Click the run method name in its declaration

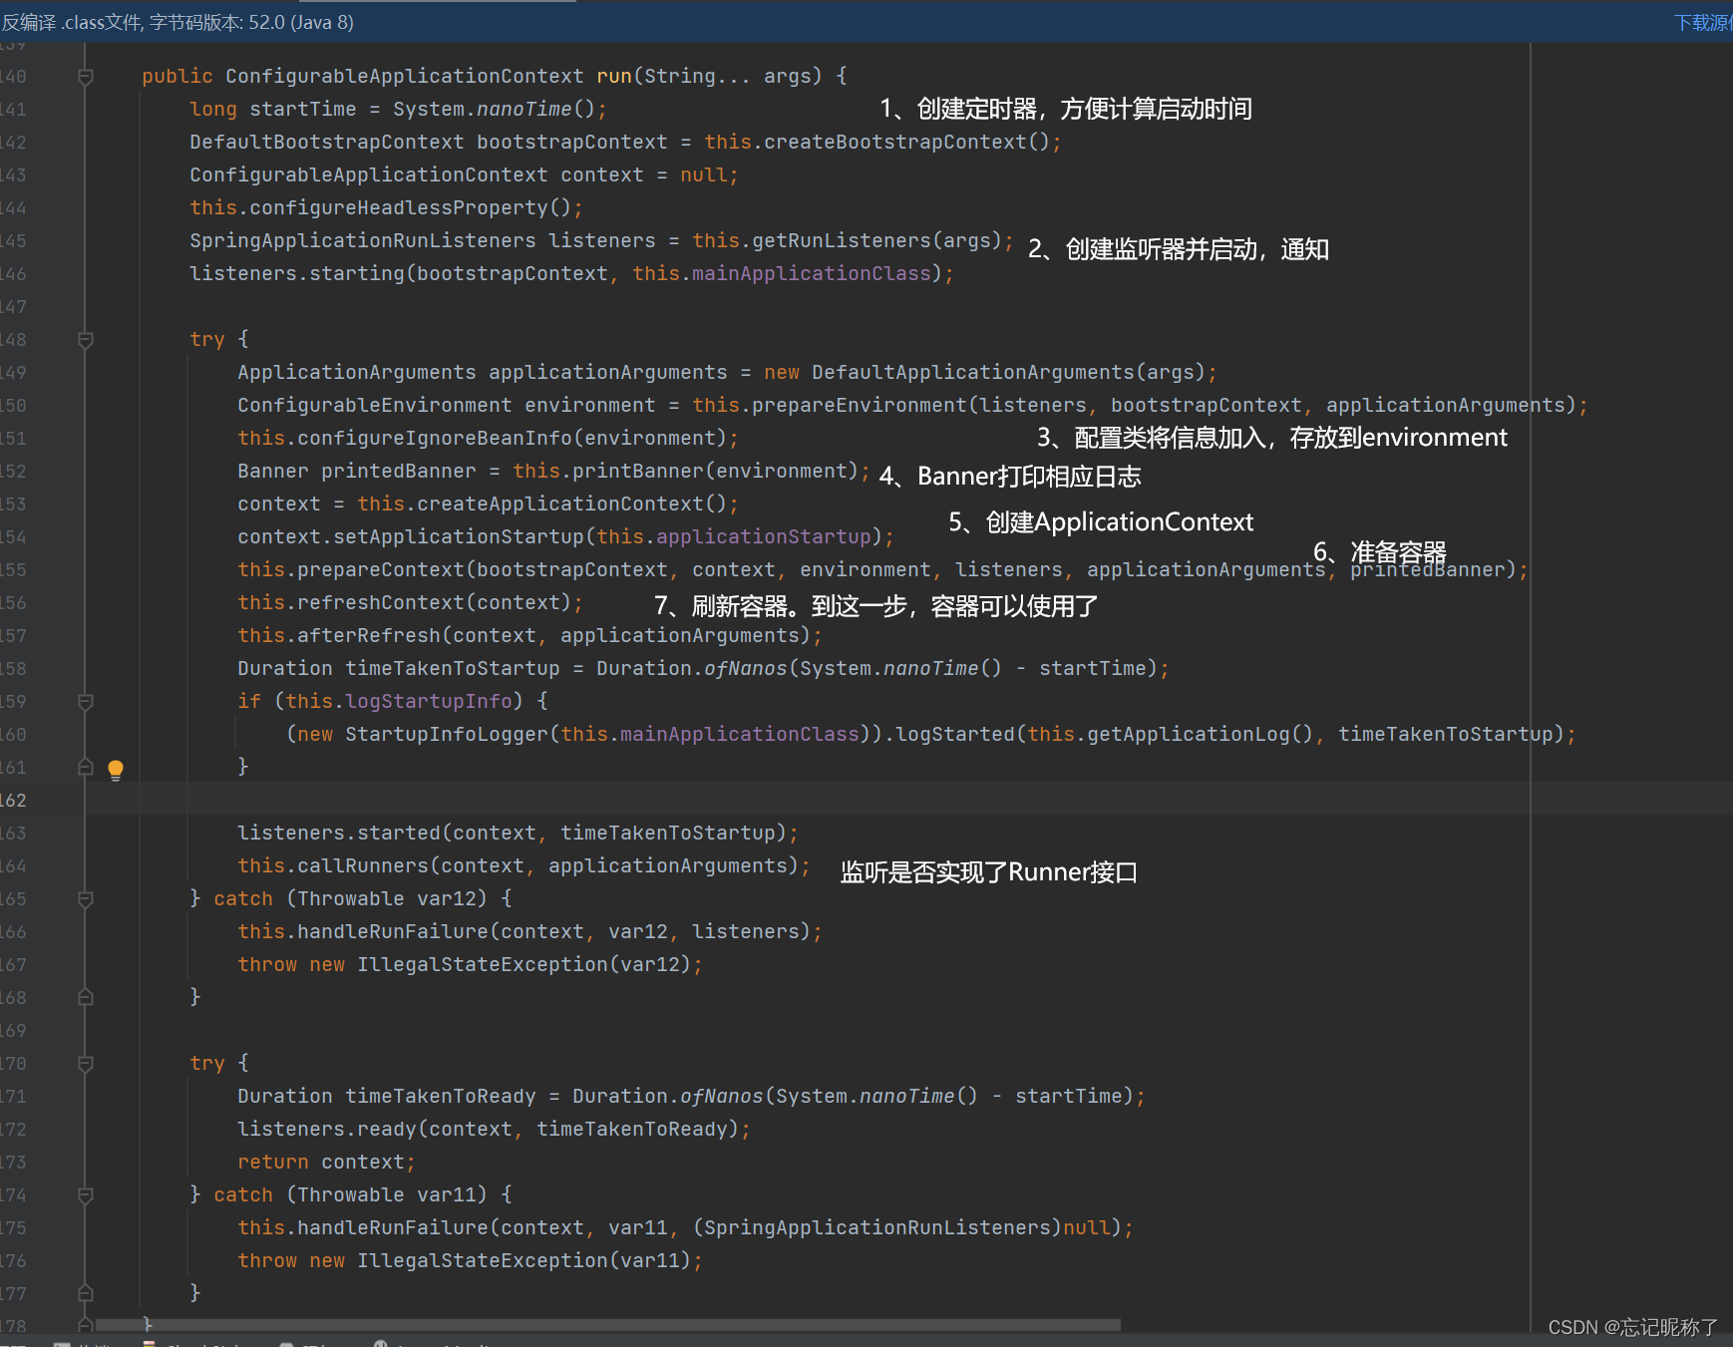[x=614, y=76]
